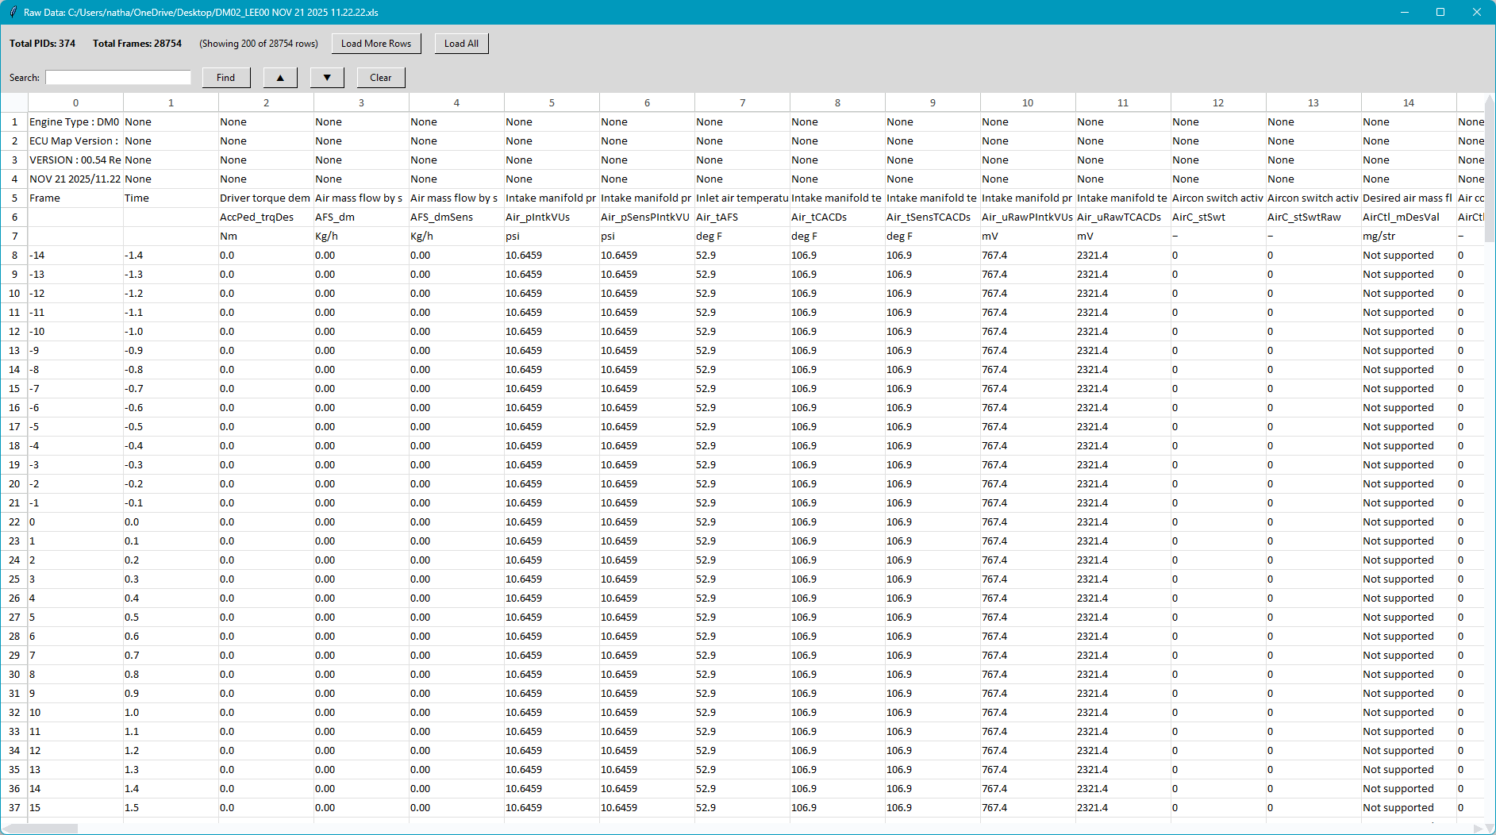Click the time '-0.7' cell in row 15
The width and height of the screenshot is (1496, 835).
171,389
